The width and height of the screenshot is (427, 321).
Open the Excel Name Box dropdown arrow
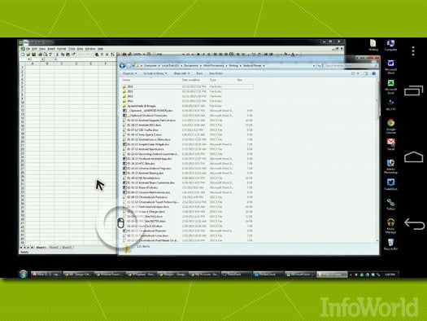[42, 59]
